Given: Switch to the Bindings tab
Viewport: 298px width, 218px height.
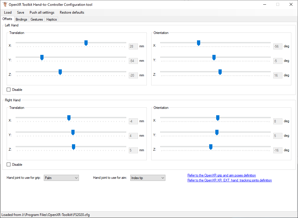Looking at the screenshot, I should (x=21, y=19).
